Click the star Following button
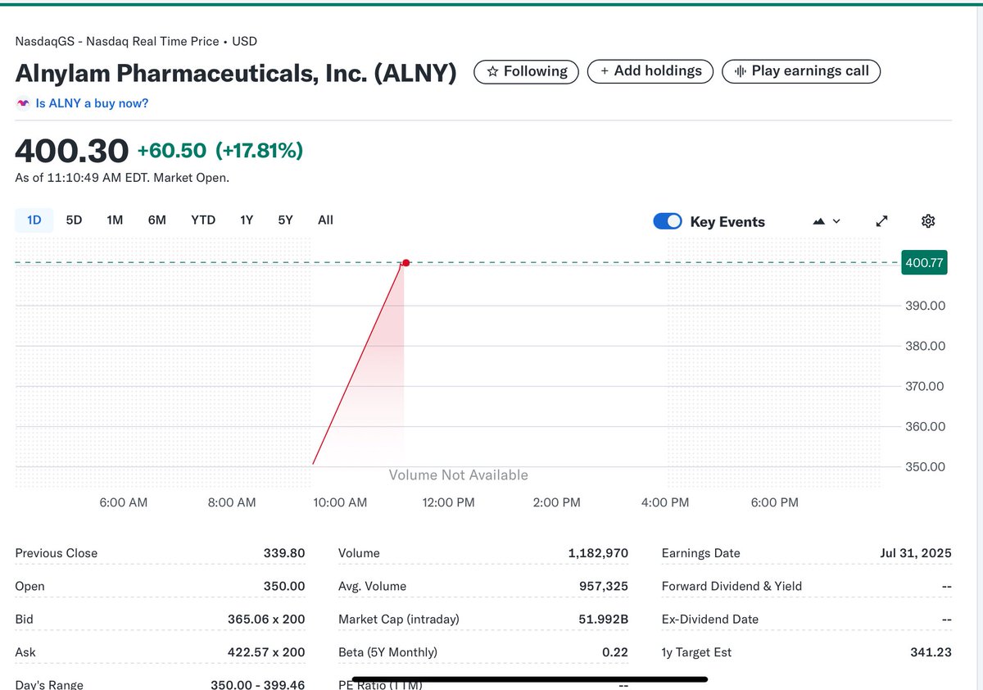Screen dimensions: 983x690 coord(526,71)
